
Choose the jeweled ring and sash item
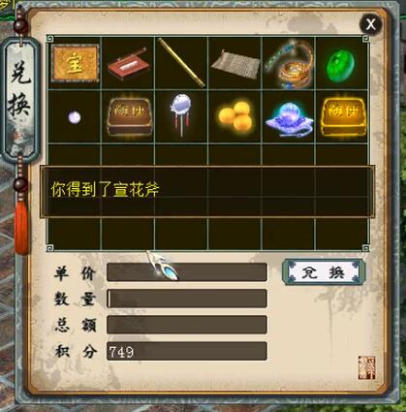tap(289, 63)
